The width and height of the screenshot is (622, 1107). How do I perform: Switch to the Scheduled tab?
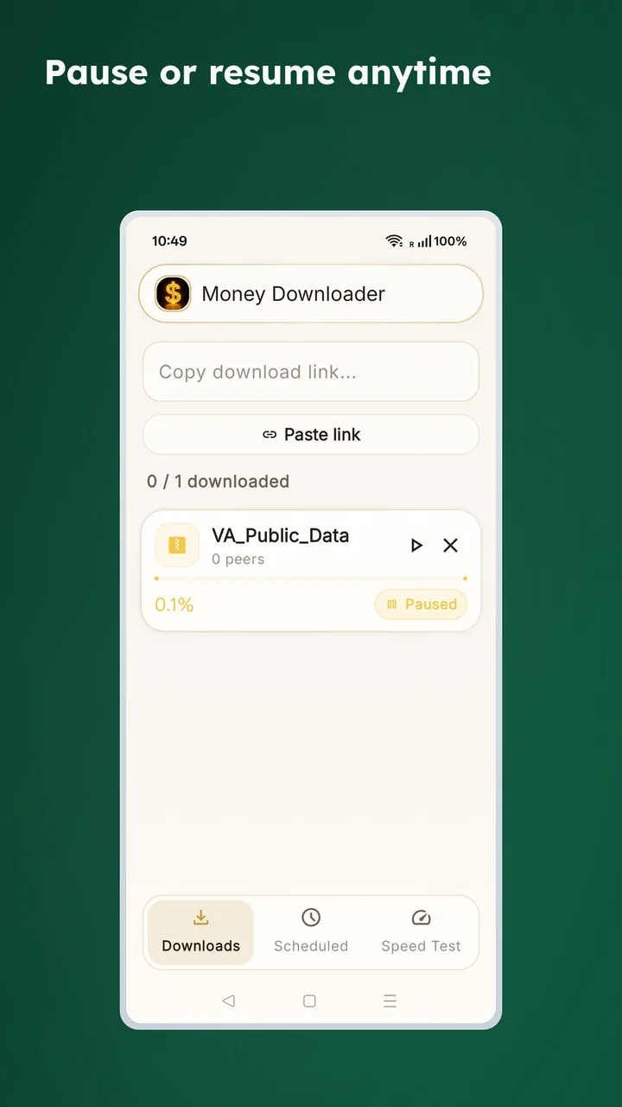(x=311, y=932)
